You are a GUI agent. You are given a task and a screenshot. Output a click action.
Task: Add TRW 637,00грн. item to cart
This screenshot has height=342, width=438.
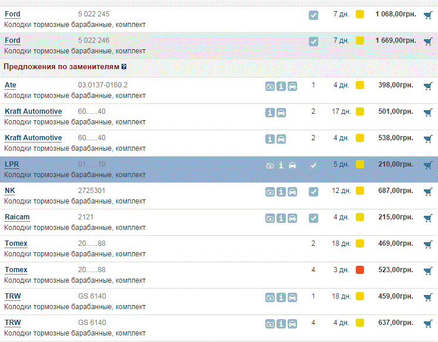click(428, 324)
